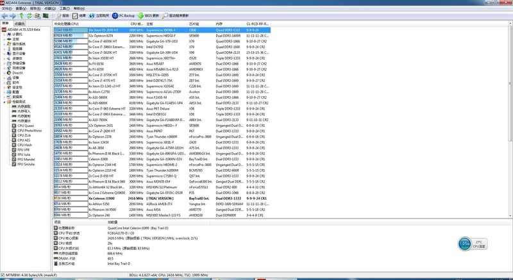Screen dimensions: 513x280
Task: Click the CPU temperature 27°C gadget
Action: (x=473, y=243)
